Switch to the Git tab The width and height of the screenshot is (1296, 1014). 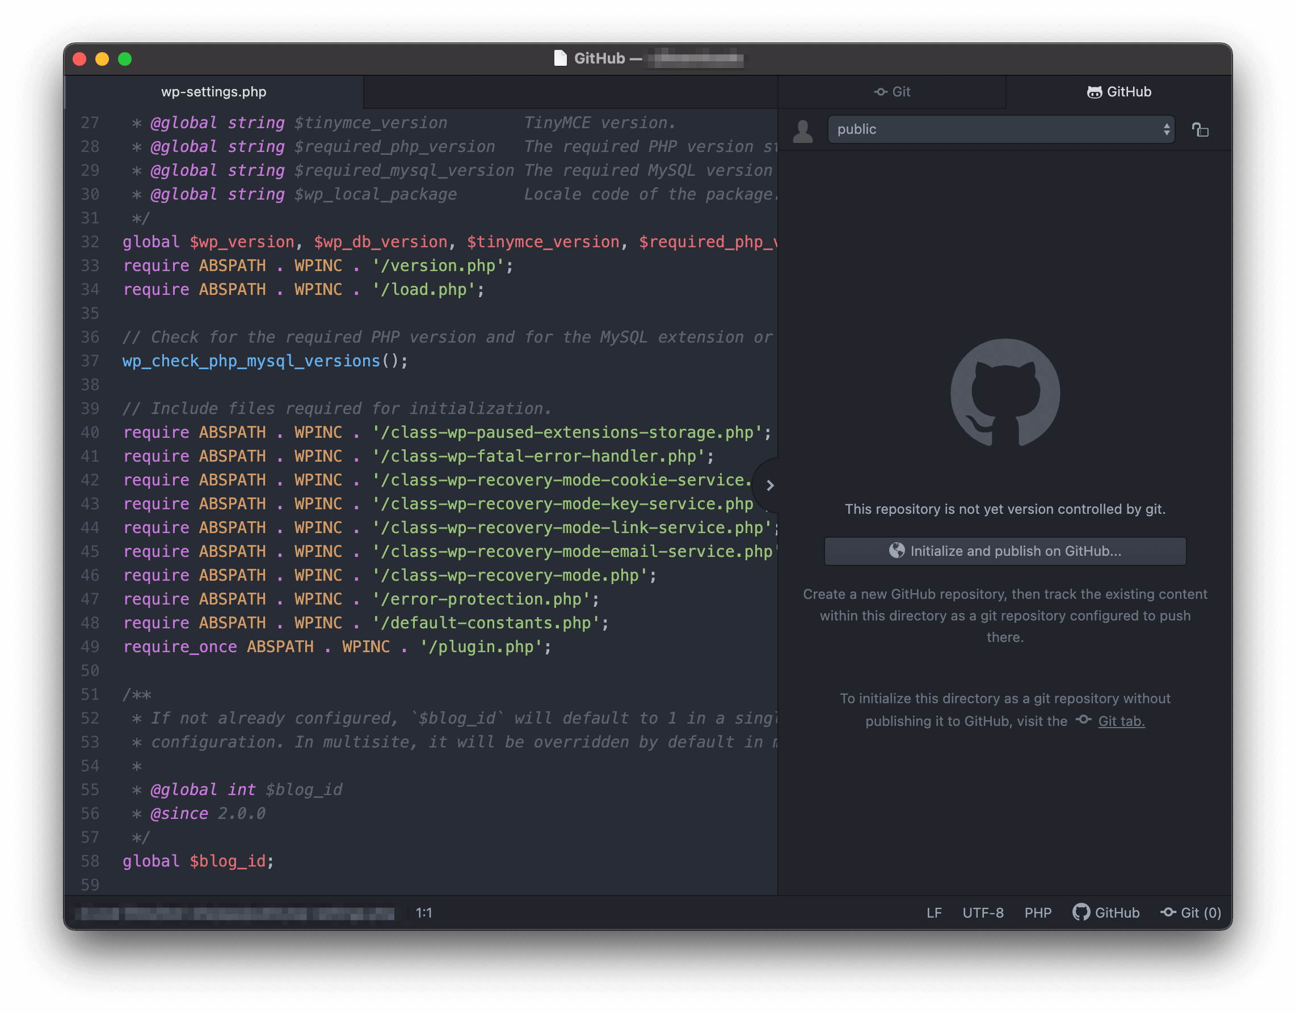pos(891,92)
